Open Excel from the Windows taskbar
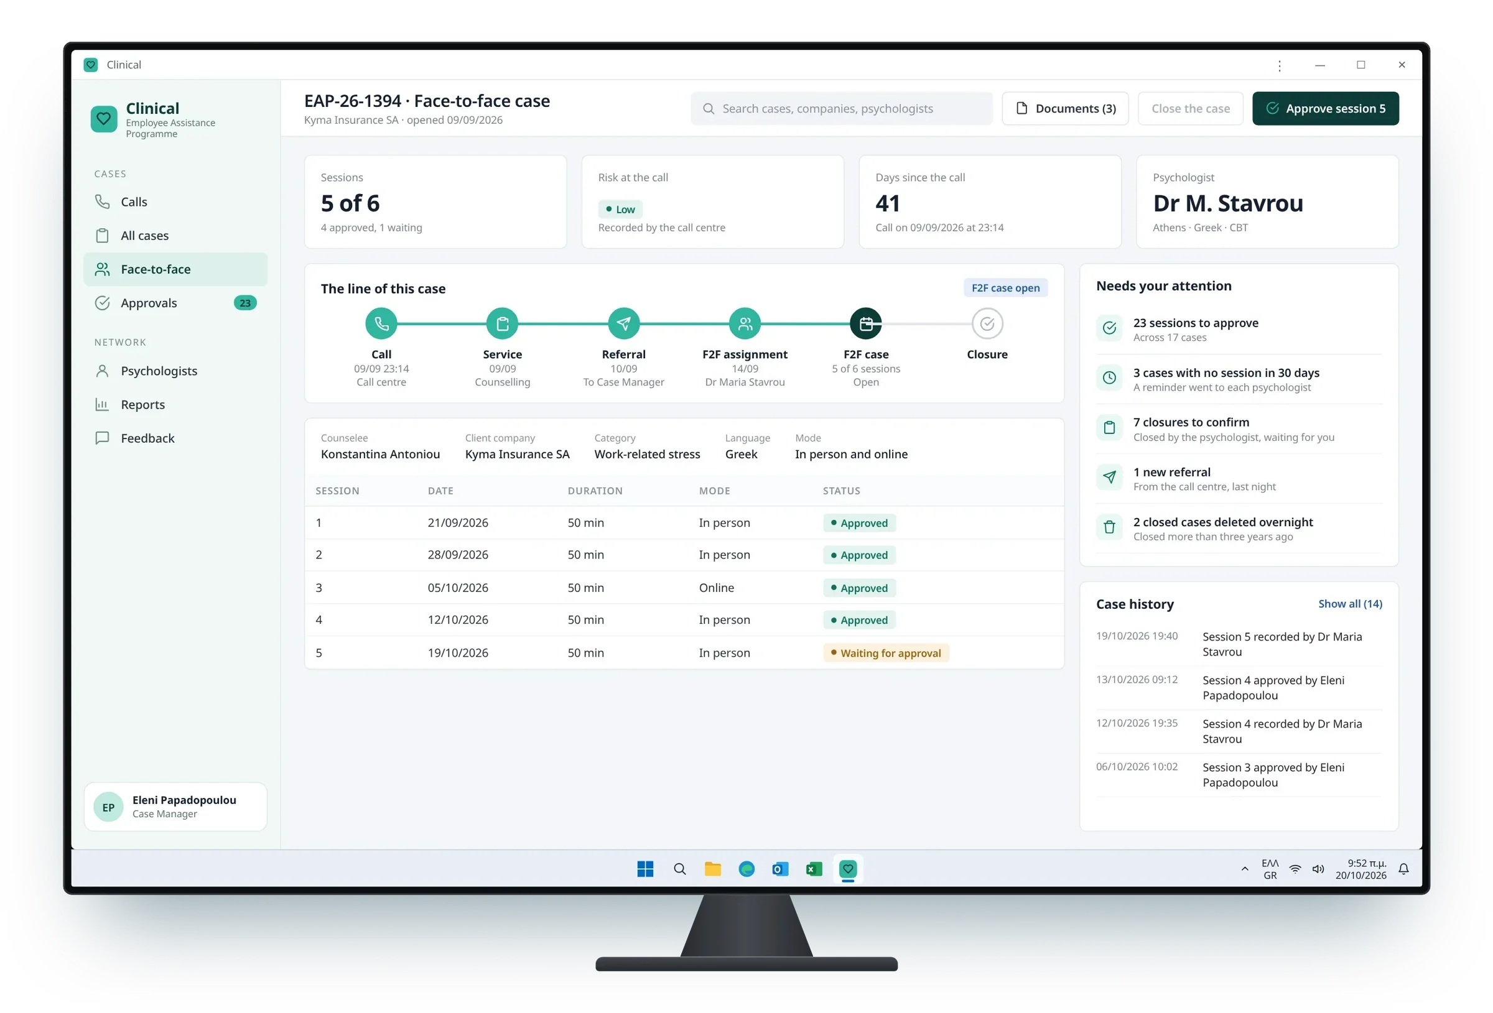Screen dimensions: 1493x1013 pos(814,869)
